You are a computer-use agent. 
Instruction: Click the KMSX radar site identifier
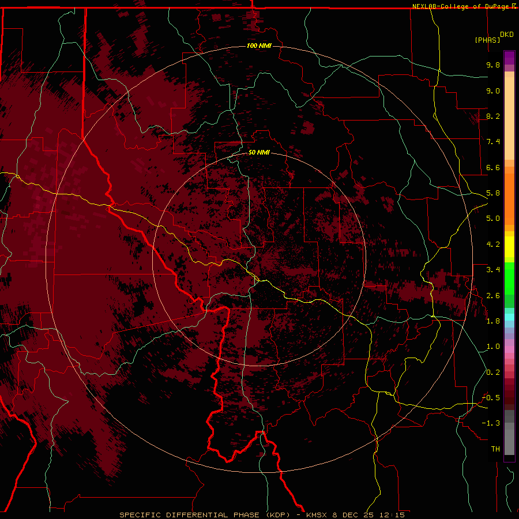tap(316, 515)
